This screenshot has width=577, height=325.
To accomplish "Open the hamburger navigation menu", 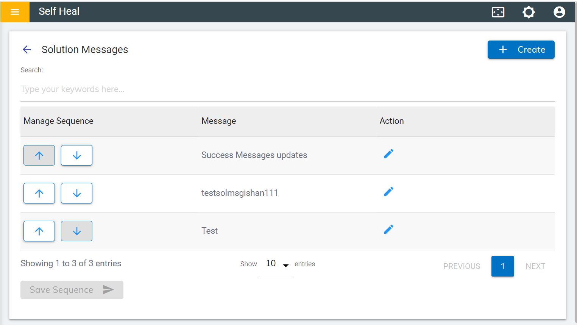I will coord(15,12).
